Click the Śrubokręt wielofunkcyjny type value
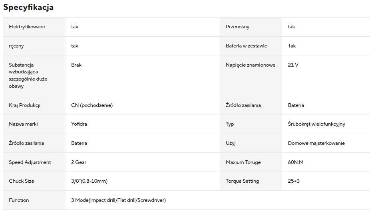Image resolution: width=370 pixels, height=215 pixels. point(316,124)
